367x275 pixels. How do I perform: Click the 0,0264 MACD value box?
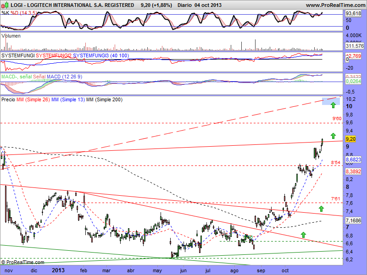[353, 81]
